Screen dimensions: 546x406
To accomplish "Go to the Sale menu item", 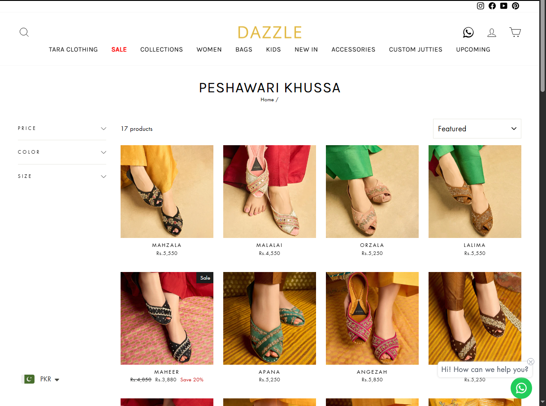I will pos(119,49).
